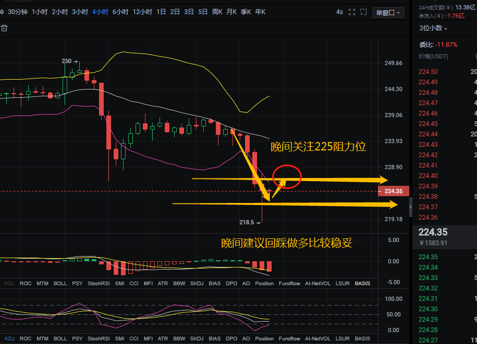Select Position in the bottom indicator row

coord(264,338)
